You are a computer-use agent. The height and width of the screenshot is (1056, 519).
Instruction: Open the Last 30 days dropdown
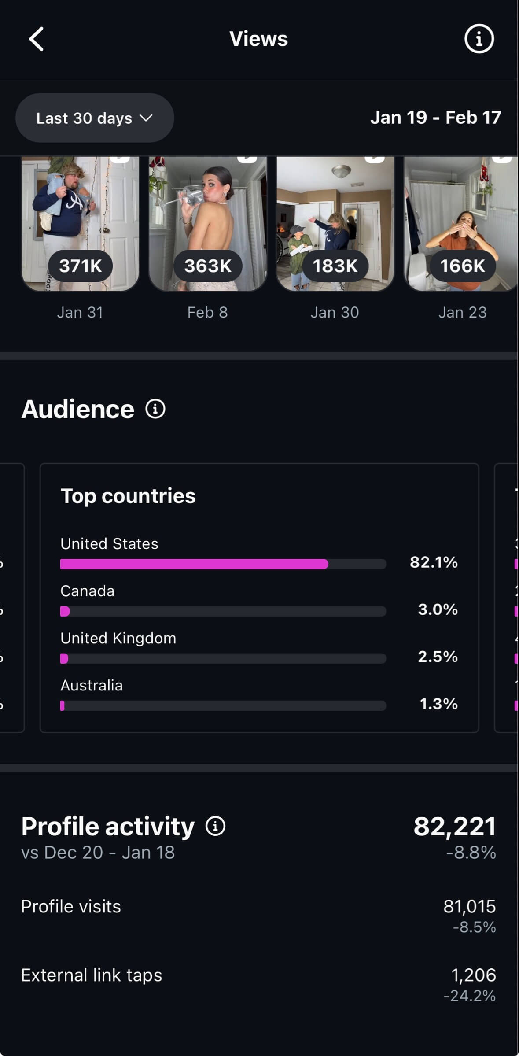coord(95,118)
